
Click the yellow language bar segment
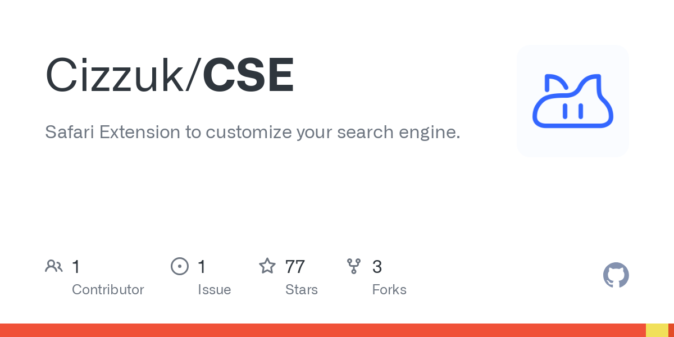click(x=657, y=330)
